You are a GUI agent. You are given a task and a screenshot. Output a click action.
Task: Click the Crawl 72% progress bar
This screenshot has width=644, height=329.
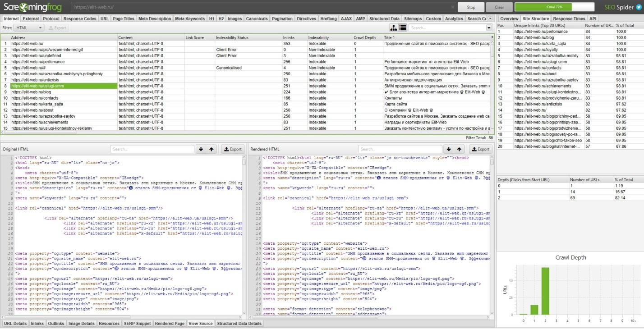(x=554, y=7)
